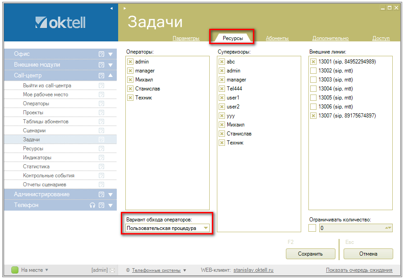This screenshot has width=404, height=279.
Task: Click the green На месте status icon
Action: pyautogui.click(x=15, y=270)
